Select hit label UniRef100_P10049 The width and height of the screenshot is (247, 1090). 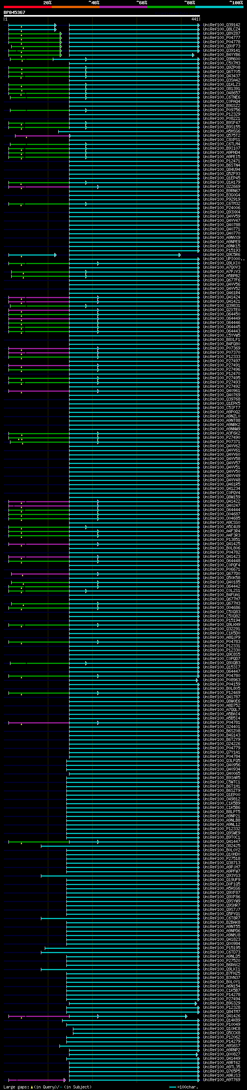click(222, 1024)
